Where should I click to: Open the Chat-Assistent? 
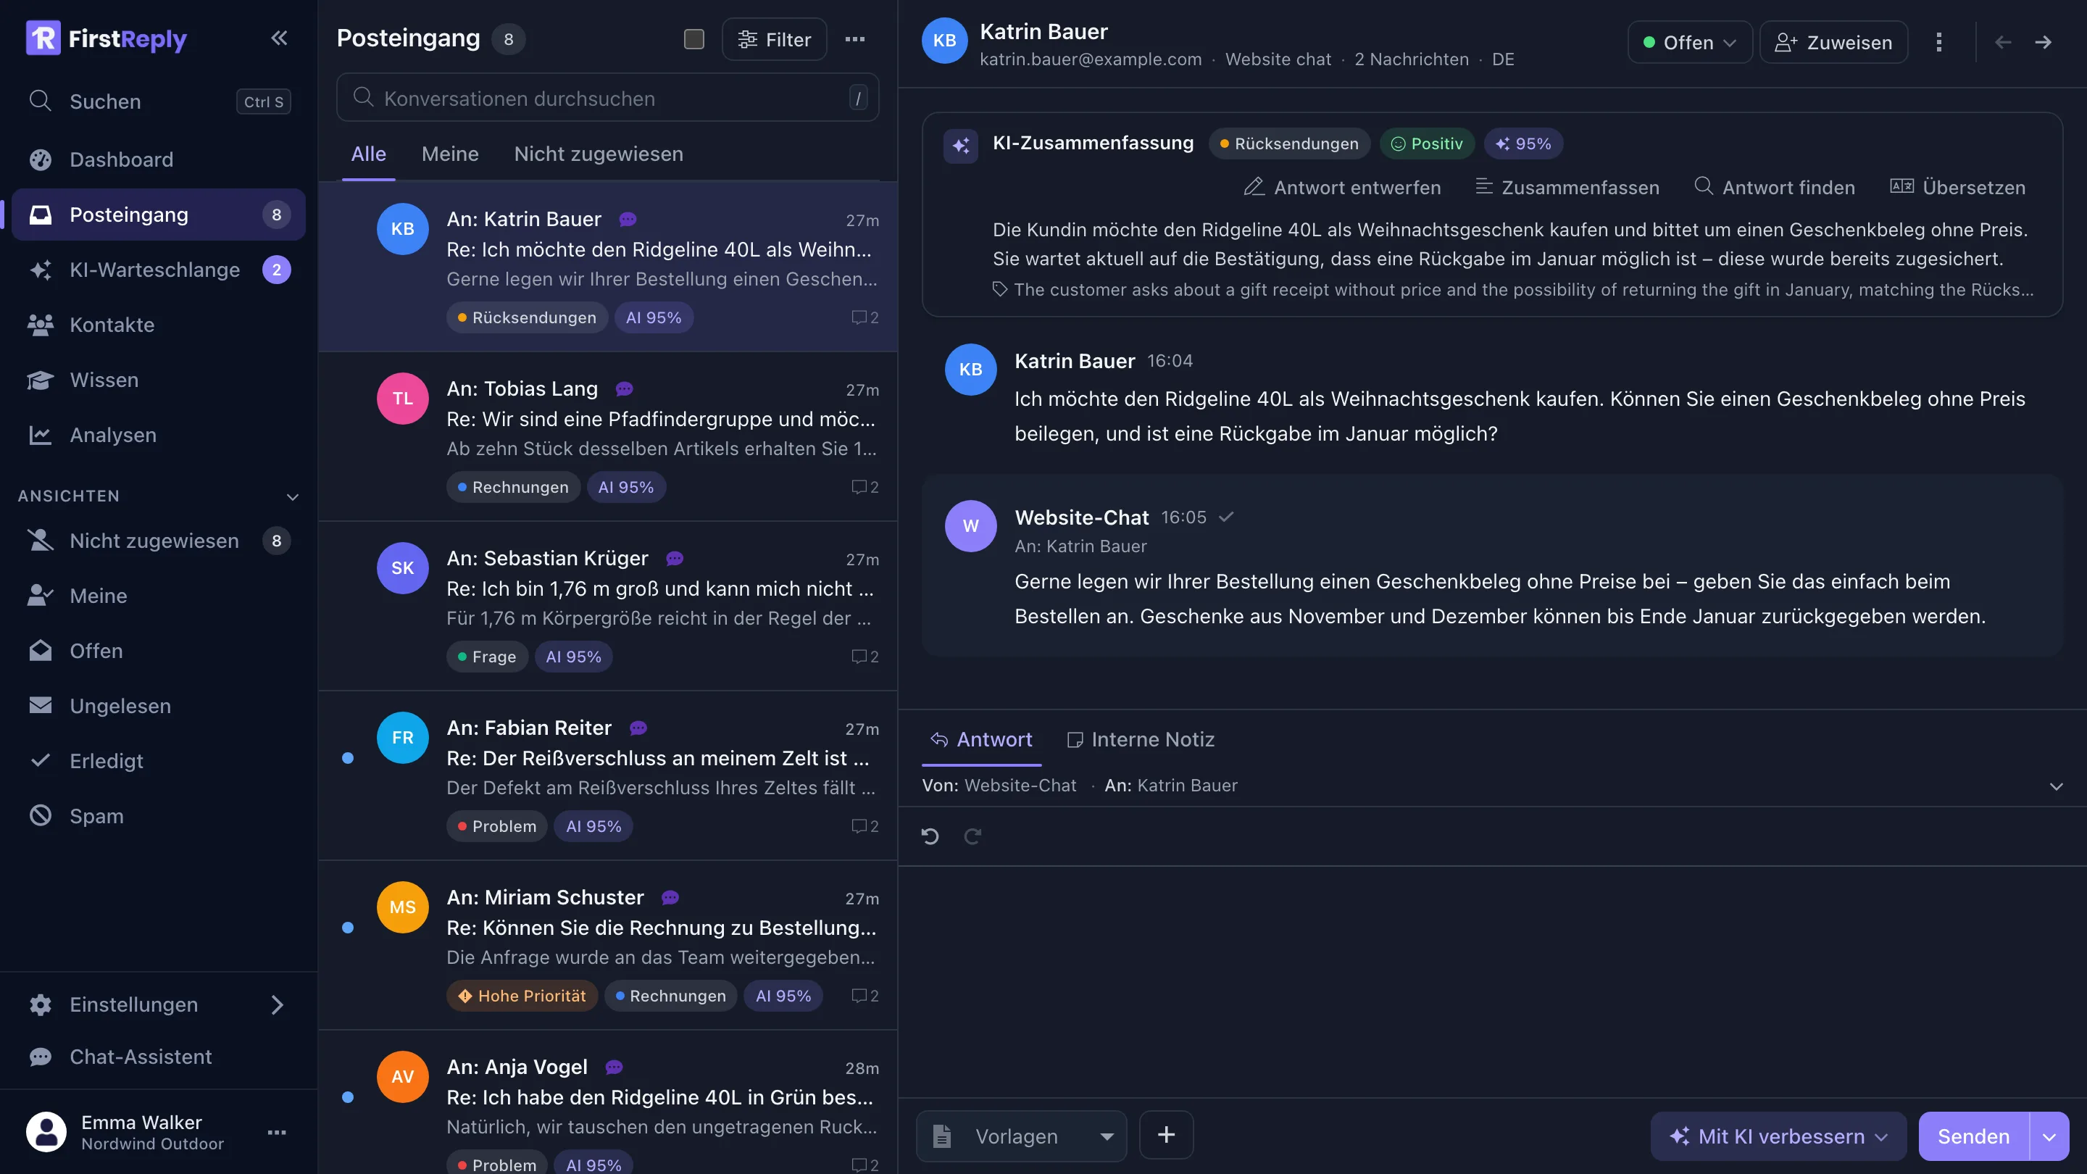coord(158,1057)
